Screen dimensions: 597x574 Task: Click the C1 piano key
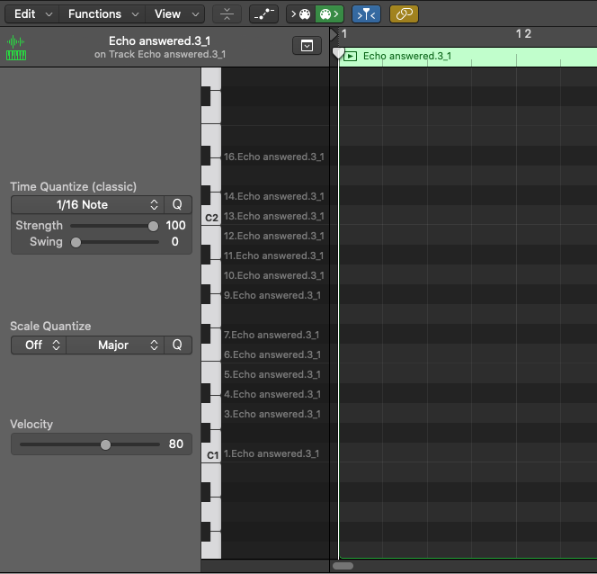point(211,454)
